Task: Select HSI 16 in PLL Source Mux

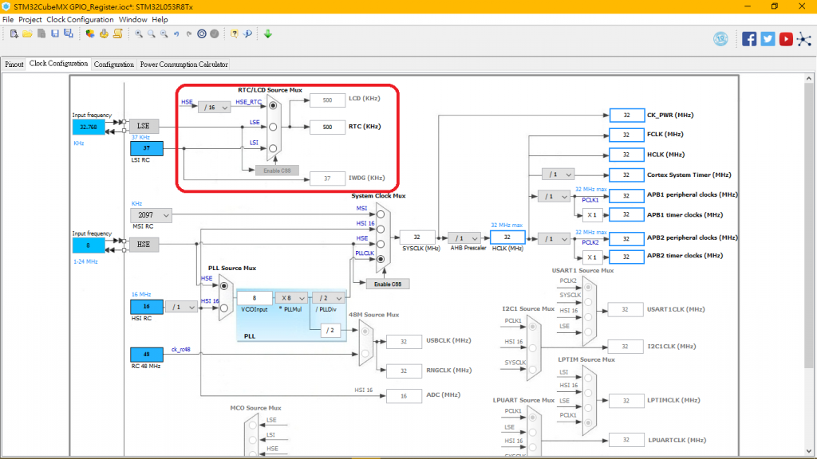Action: [x=224, y=308]
